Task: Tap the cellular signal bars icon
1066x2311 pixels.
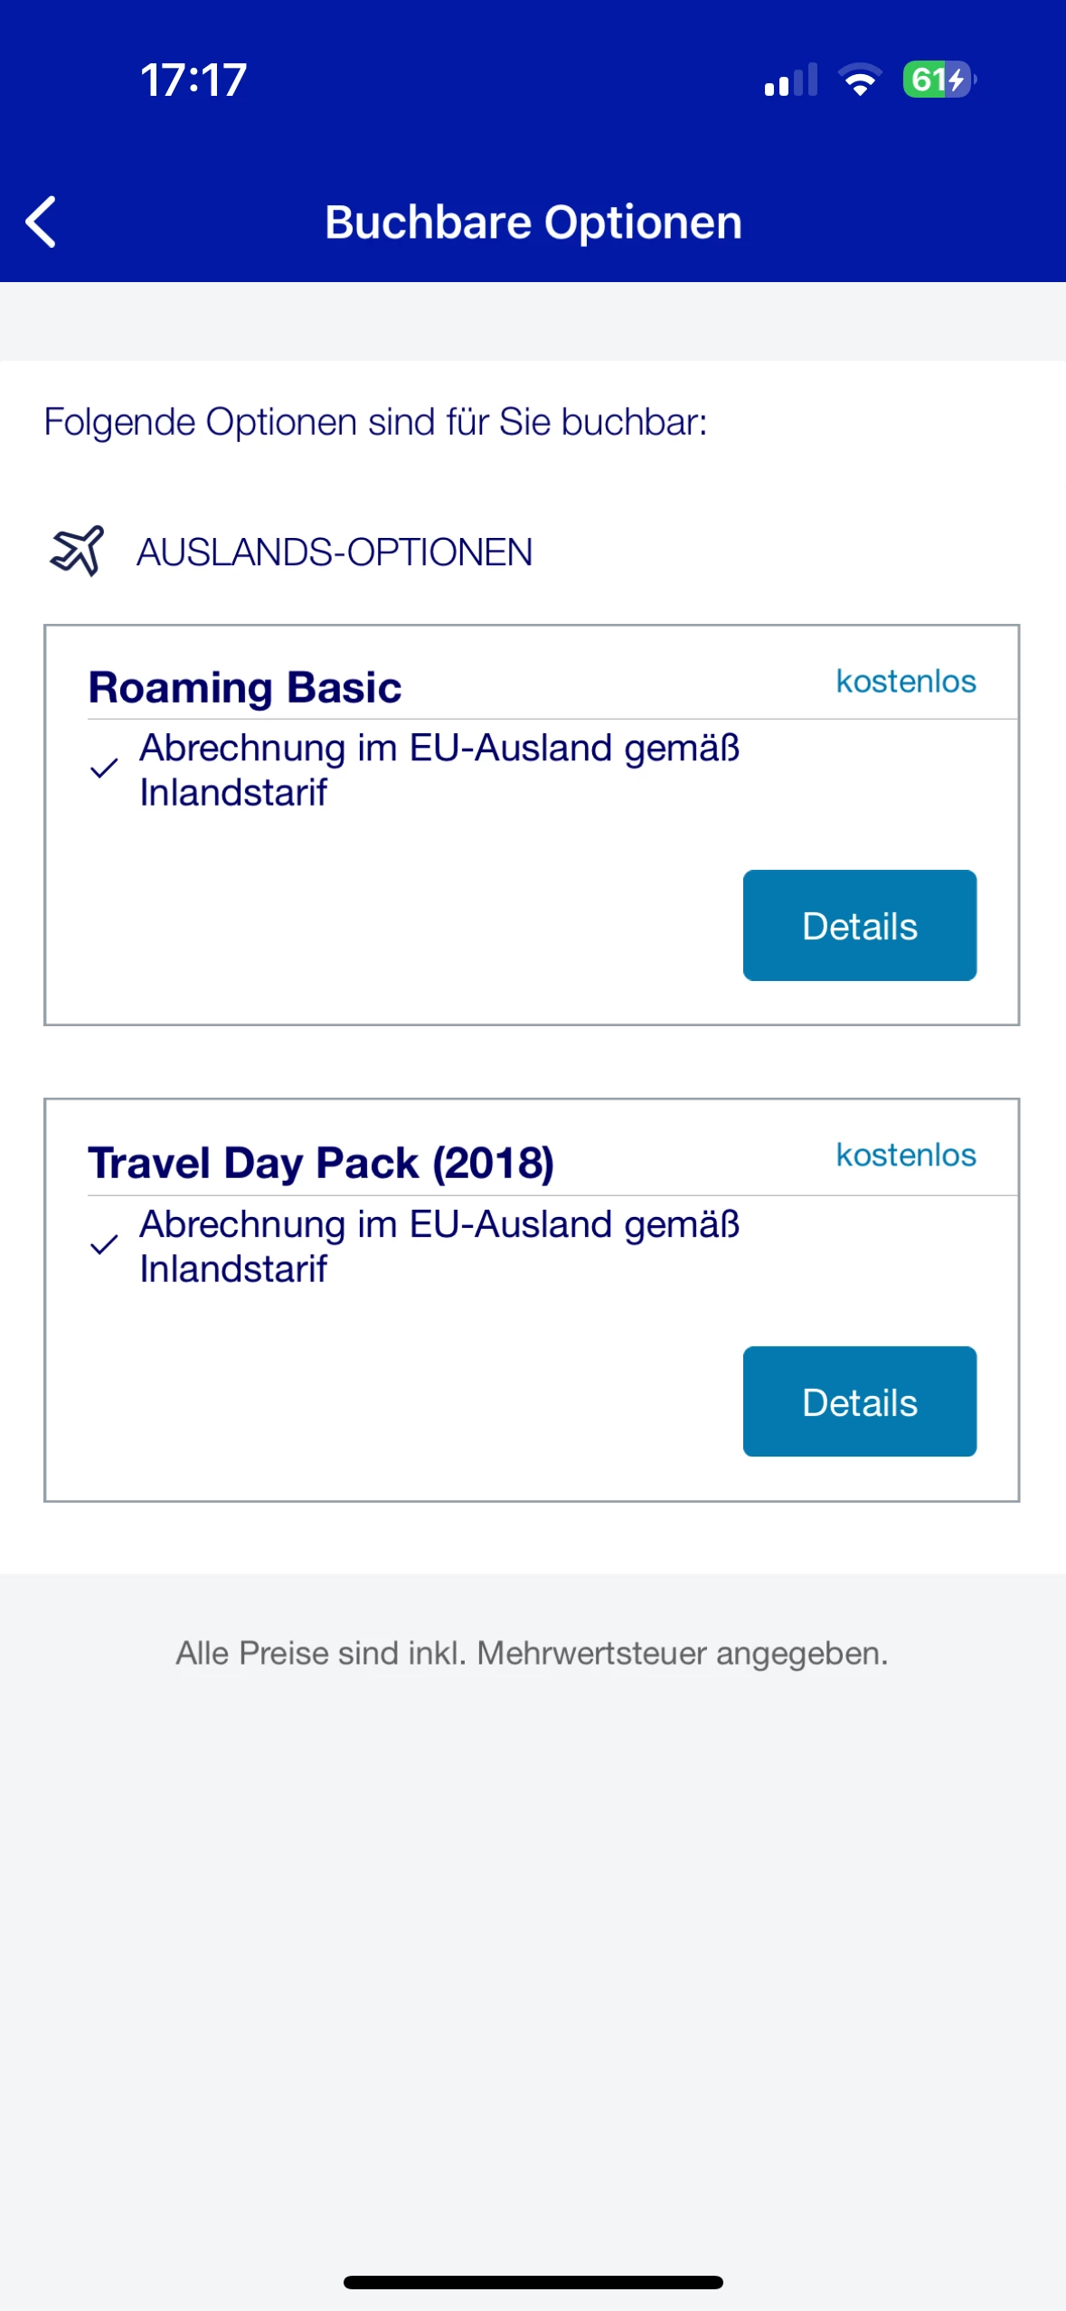Action: pyautogui.click(x=790, y=80)
